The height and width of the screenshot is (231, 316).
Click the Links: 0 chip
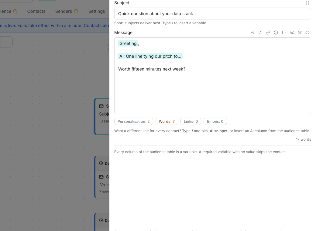[x=191, y=122]
